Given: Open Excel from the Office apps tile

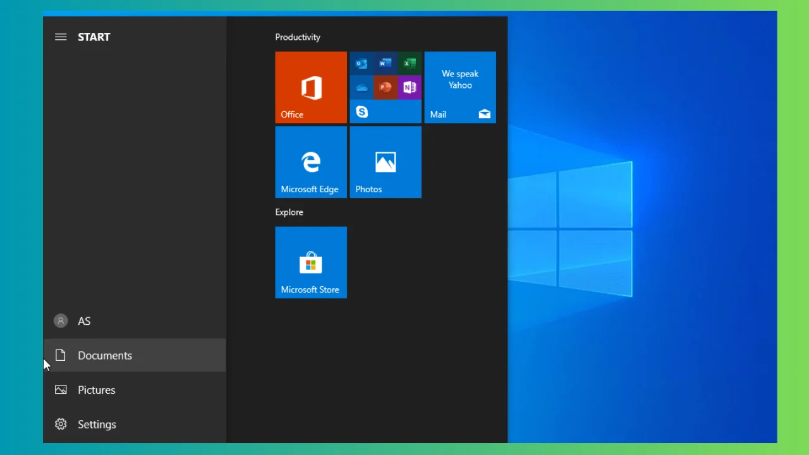Looking at the screenshot, I should pos(410,63).
